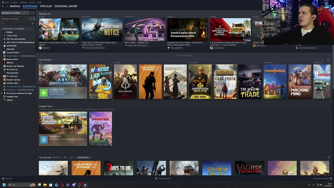This screenshot has width=334, height=188.
Task: Switch library to collections grid view icon
Action: [x=33, y=13]
